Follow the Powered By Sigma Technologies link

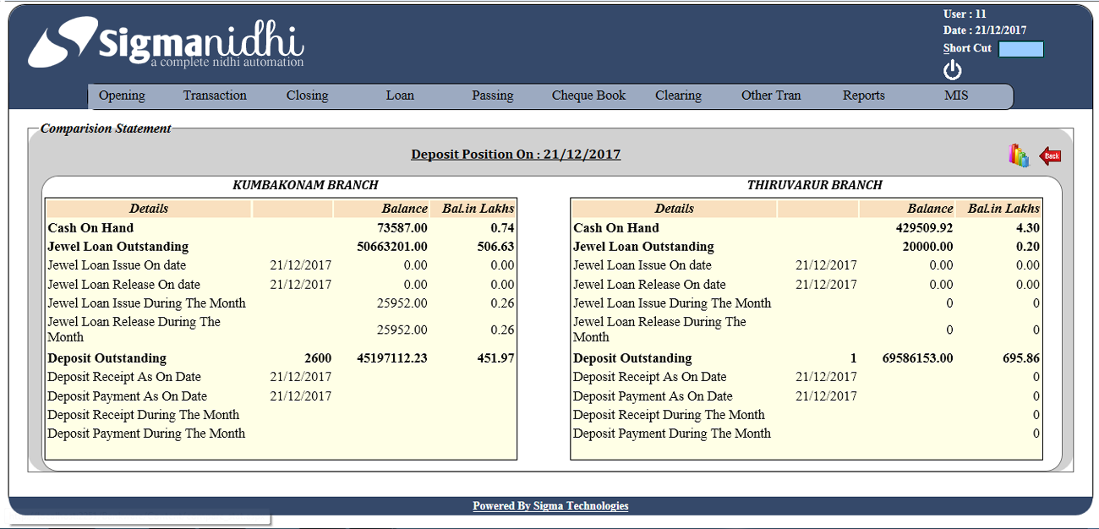point(550,505)
